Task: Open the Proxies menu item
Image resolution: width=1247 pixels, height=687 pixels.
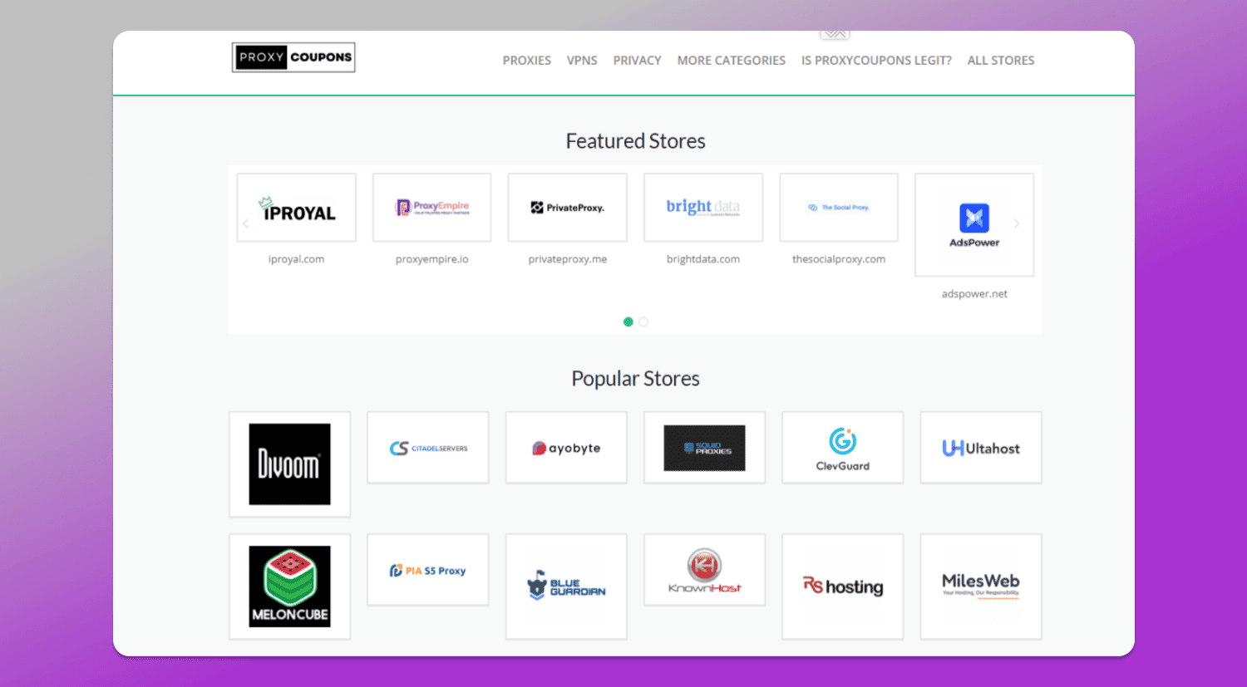Action: coord(526,61)
